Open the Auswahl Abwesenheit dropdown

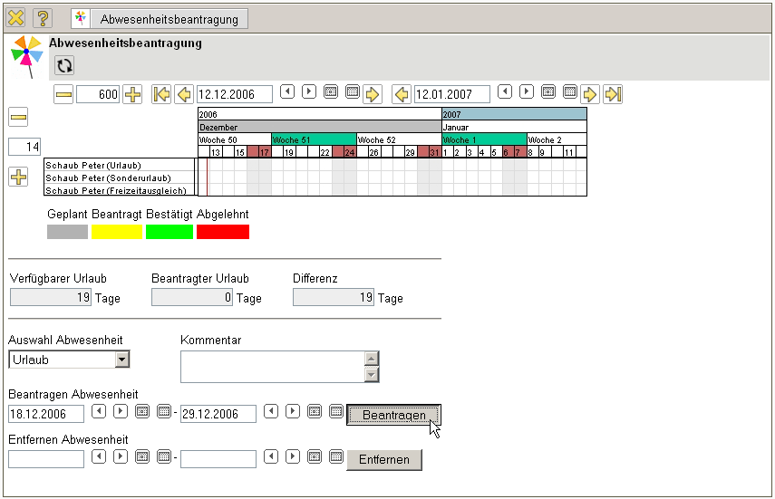click(x=121, y=360)
